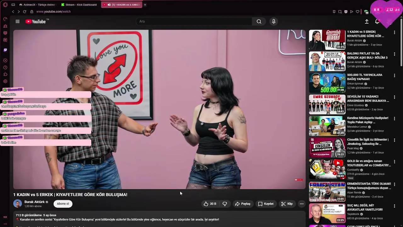Image resolution: width=403 pixels, height=227 pixels.
Task: Open ERMENİSTAN'DA TÜRK OLMAK thumbnail 25:05
Action: coord(327,191)
